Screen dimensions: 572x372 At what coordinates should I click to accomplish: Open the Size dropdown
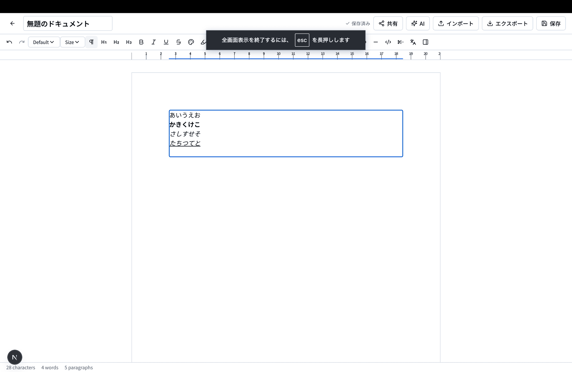pyautogui.click(x=72, y=42)
